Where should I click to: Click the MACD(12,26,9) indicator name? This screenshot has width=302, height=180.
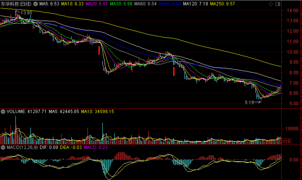[22, 147]
